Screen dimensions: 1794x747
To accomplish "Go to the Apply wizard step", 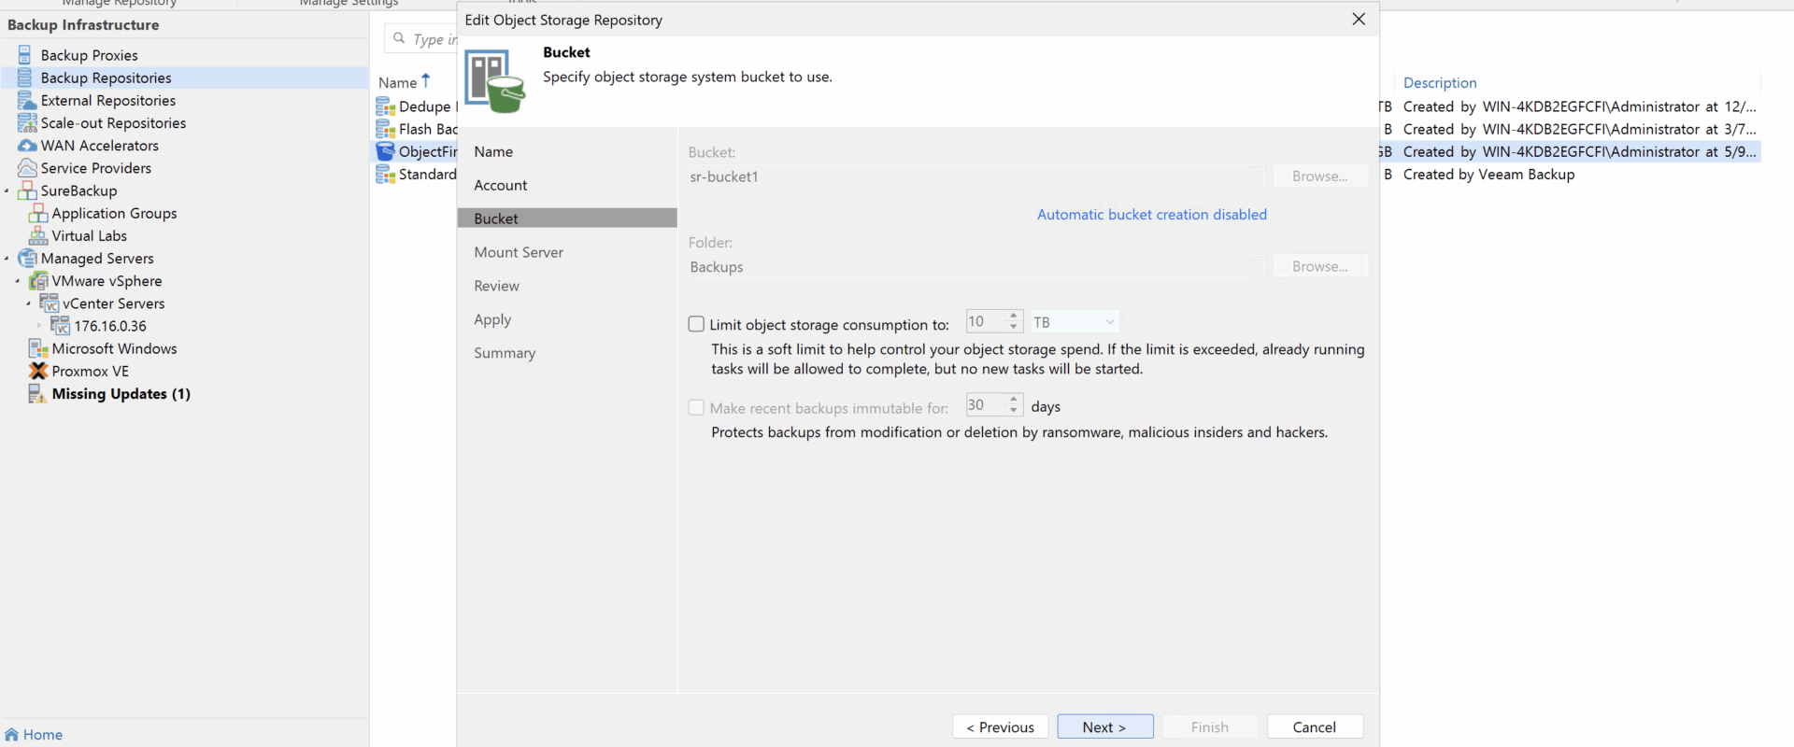I will pos(492,319).
